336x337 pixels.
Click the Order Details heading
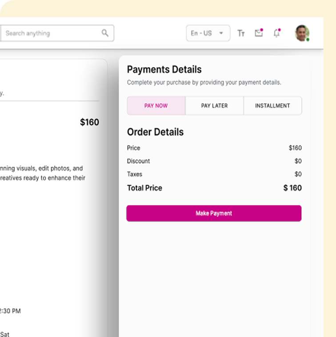click(155, 132)
